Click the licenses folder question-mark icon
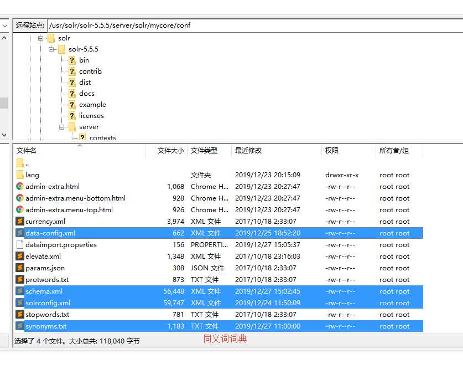 click(x=72, y=116)
